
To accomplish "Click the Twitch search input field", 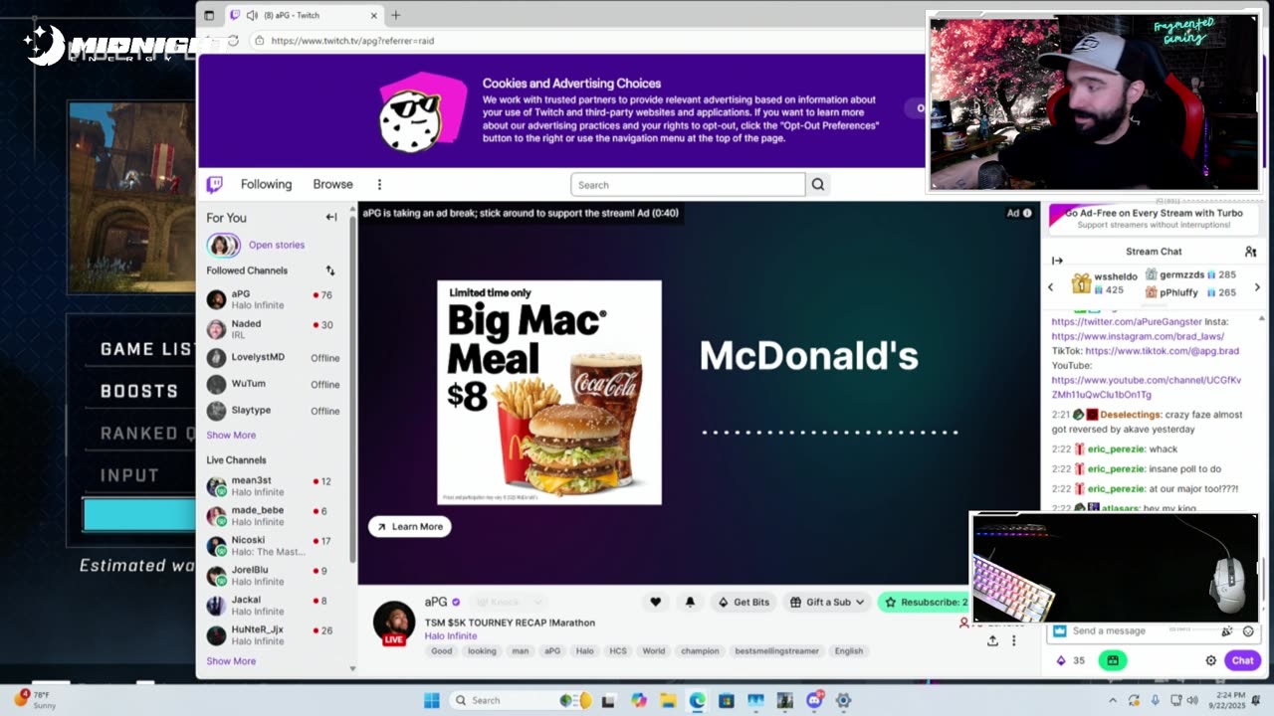I will pos(688,185).
